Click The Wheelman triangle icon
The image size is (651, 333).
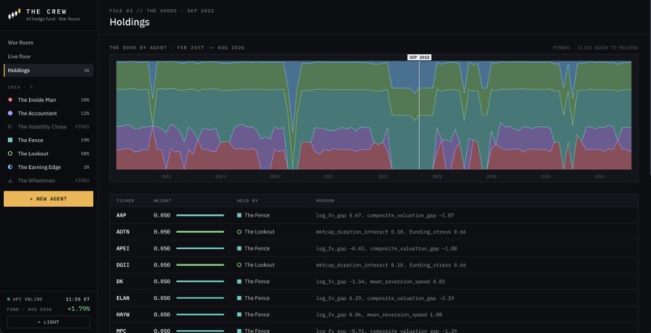[x=10, y=180]
